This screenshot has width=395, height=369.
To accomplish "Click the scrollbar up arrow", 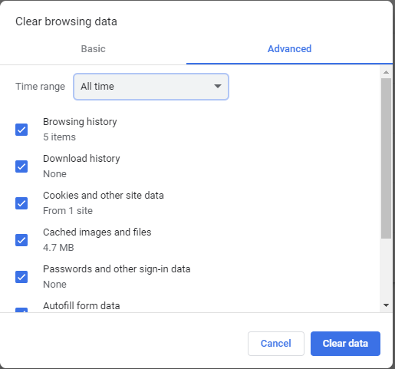I will point(386,72).
